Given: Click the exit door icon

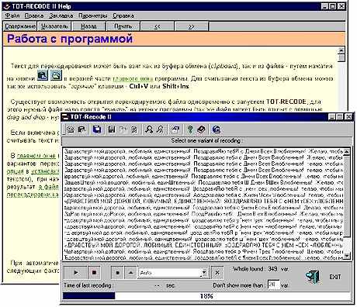Looking at the screenshot, I should pyautogui.click(x=313, y=277).
